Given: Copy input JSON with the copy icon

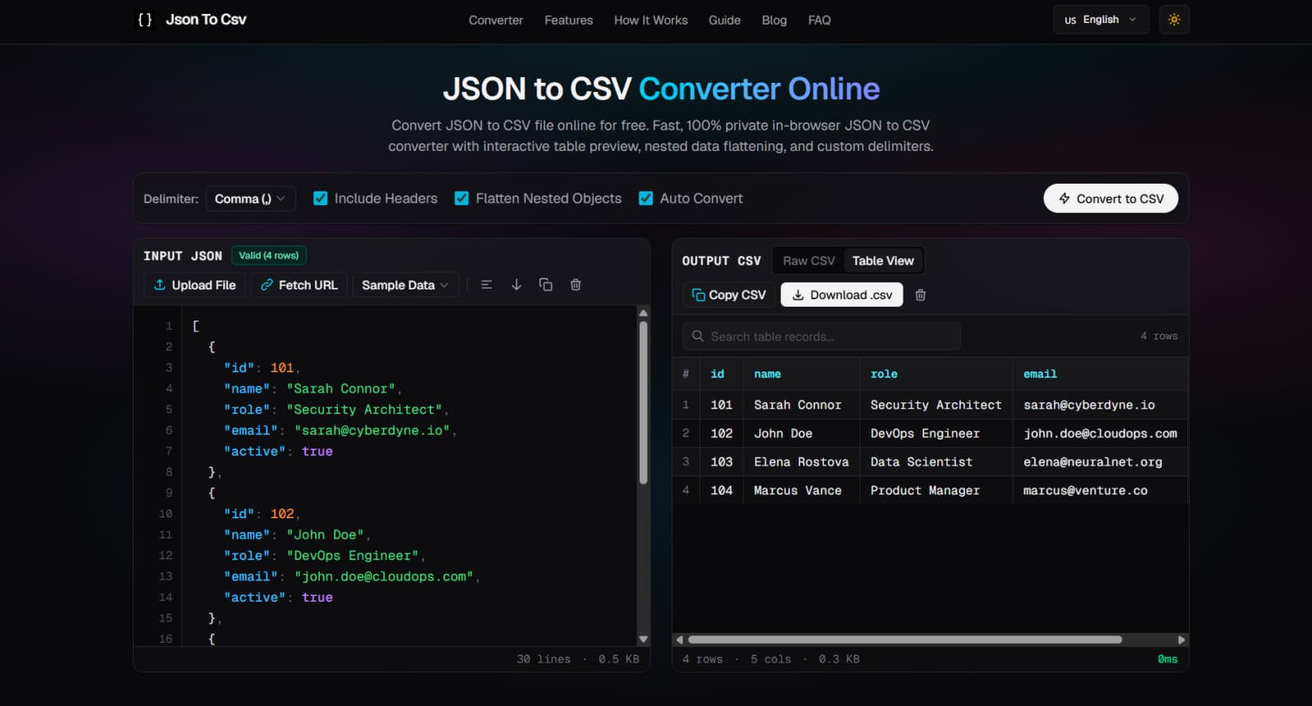Looking at the screenshot, I should pos(545,285).
